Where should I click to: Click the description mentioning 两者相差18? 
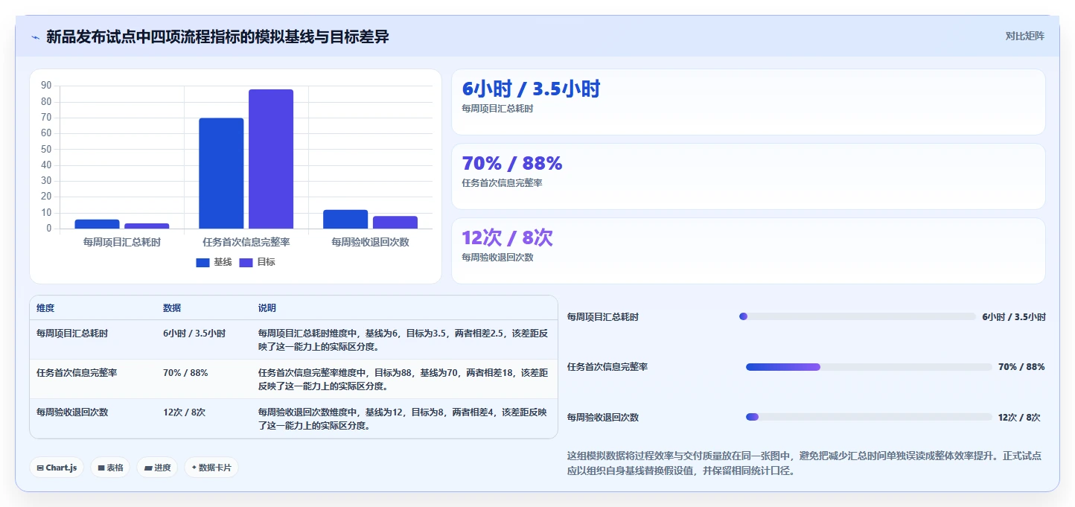tap(403, 379)
